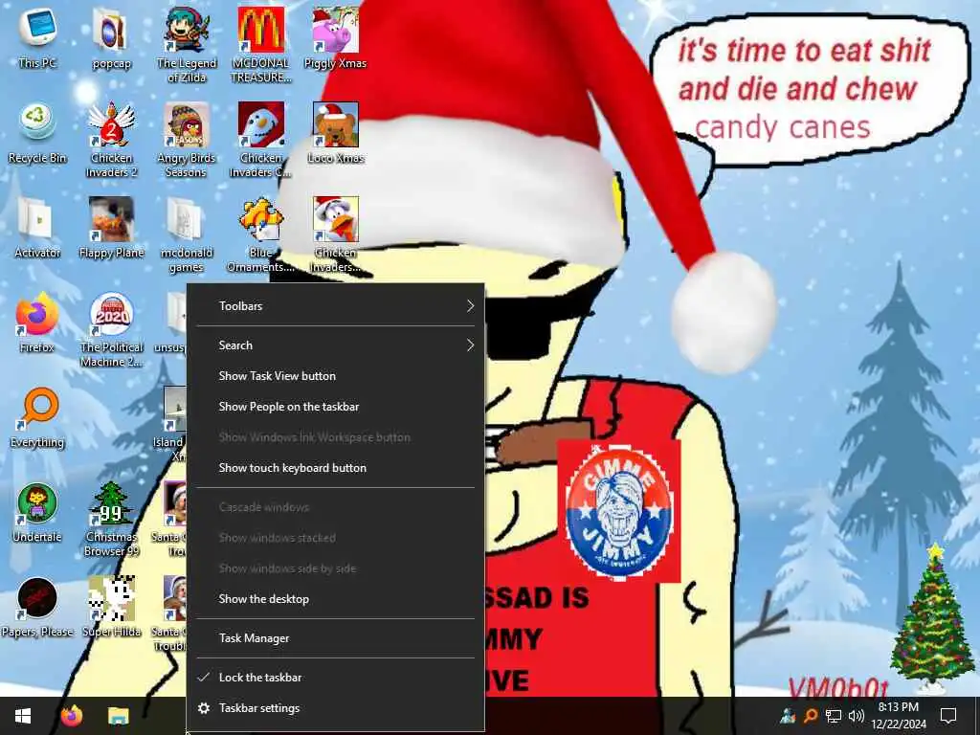Click the volume speaker tray icon
This screenshot has width=980, height=735.
[857, 715]
